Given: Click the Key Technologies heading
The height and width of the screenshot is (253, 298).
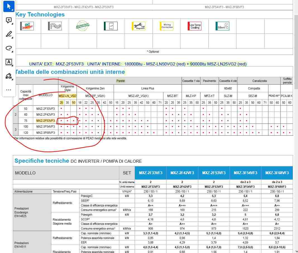Looking at the screenshot, I should (x=40, y=14).
